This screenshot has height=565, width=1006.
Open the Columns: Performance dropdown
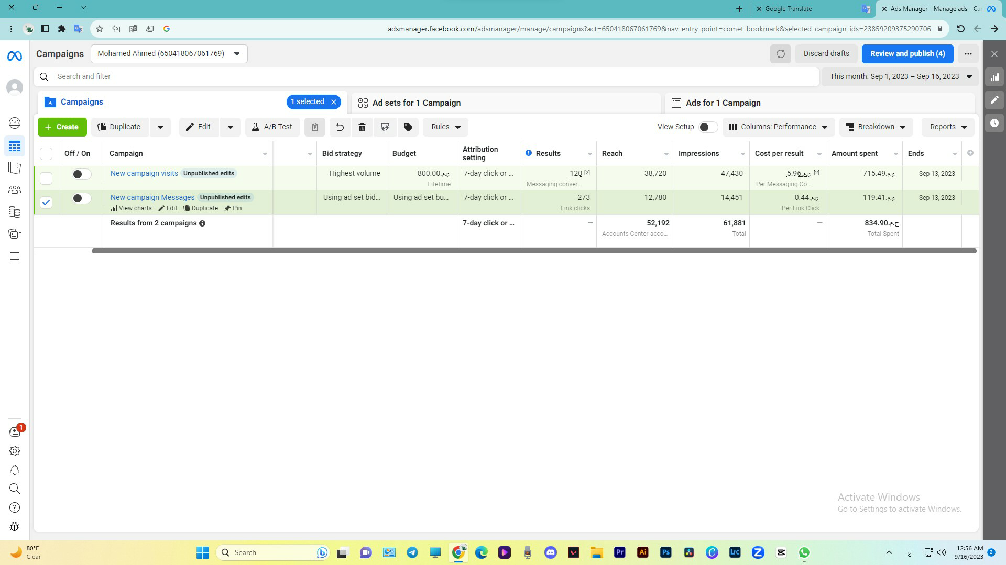[778, 127]
